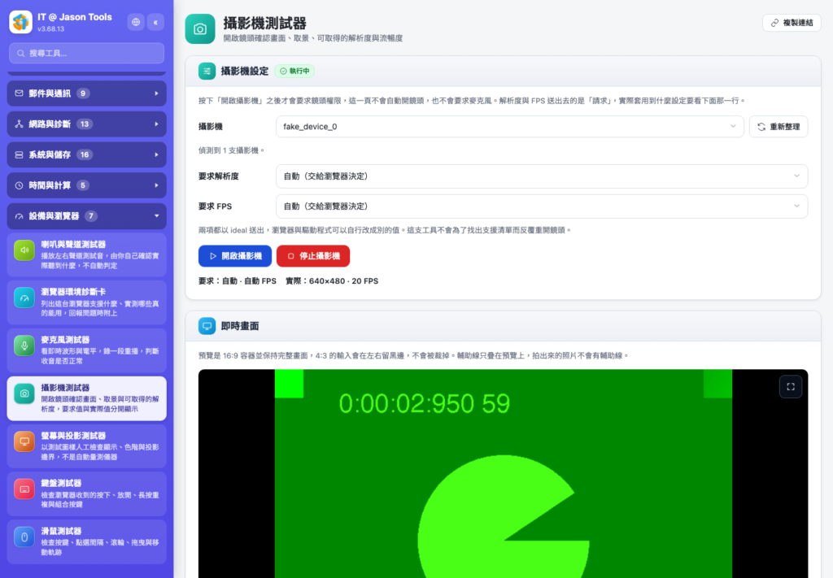Viewport: 833px width, 578px height.
Task: Click the 9 count badge of 郵件與通訊
Action: pos(83,93)
